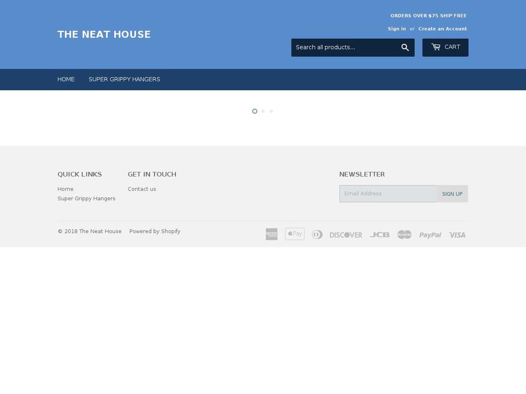Click the American Express payment icon
Image resolution: width=526 pixels, height=394 pixels.
271,234
